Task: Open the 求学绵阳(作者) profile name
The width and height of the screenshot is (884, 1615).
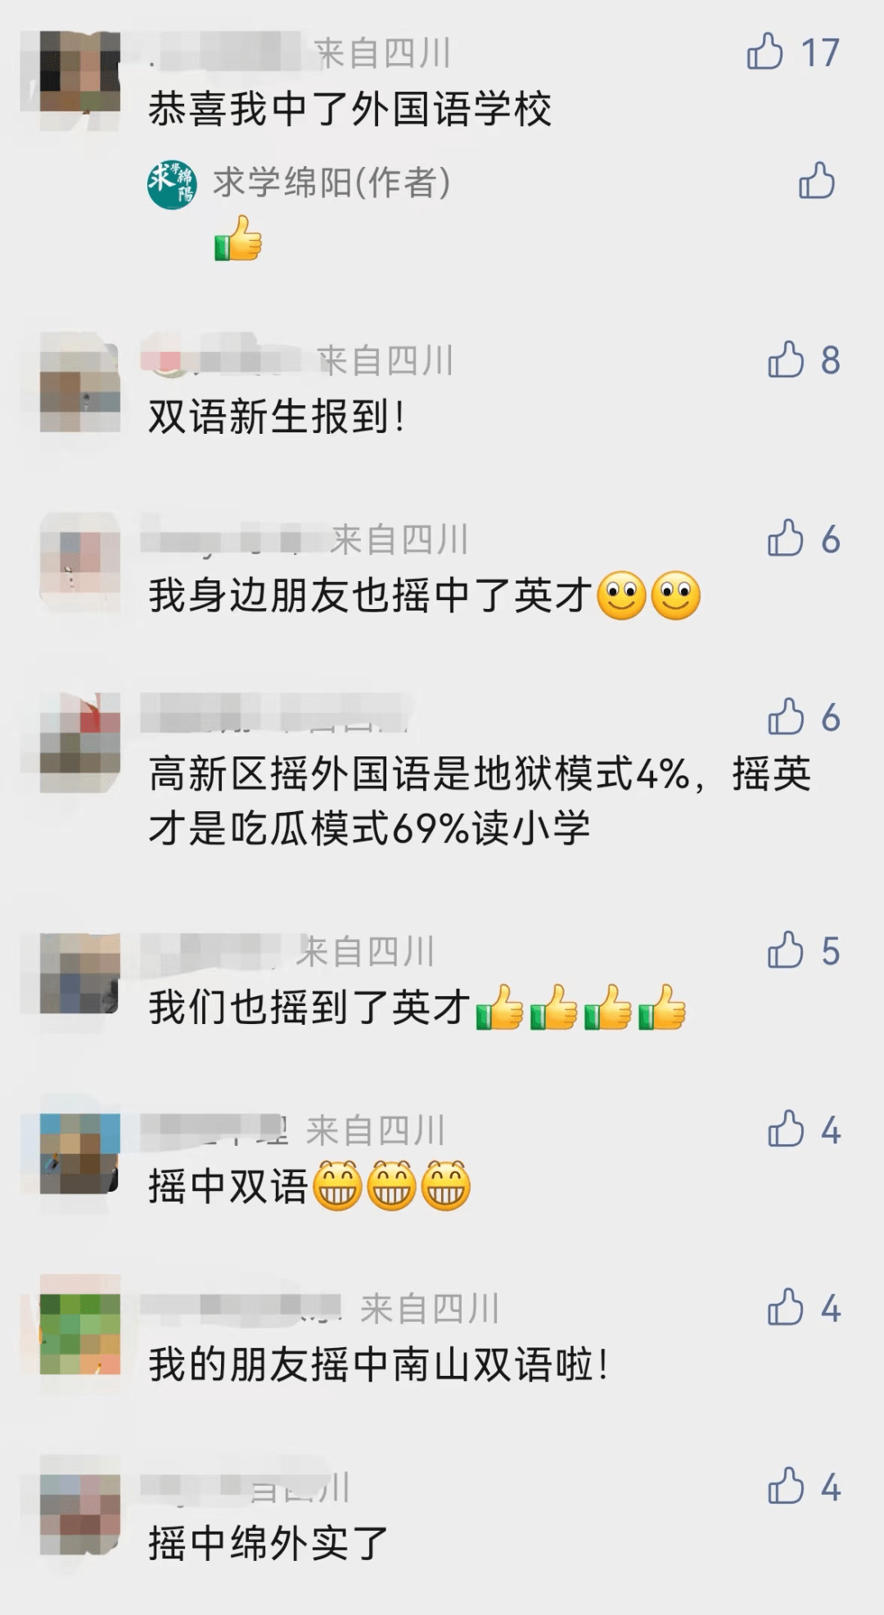Action: click(331, 182)
